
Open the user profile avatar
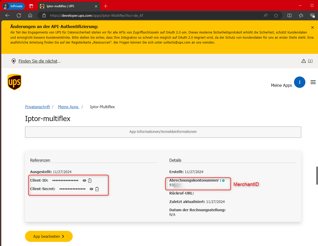point(299,82)
